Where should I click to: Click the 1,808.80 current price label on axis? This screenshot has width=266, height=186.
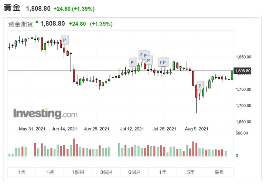point(243,71)
